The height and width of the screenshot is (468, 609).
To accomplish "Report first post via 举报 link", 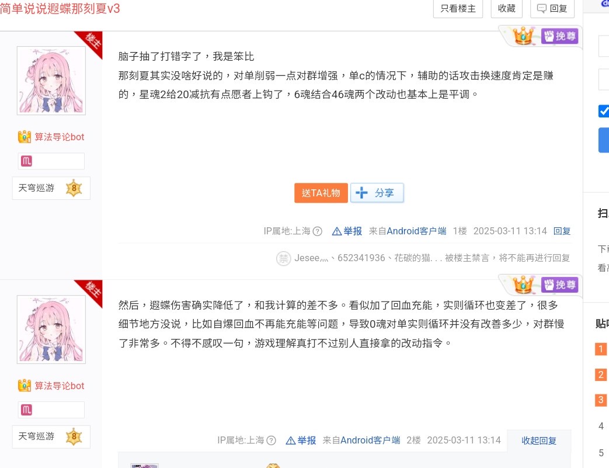I will [347, 231].
